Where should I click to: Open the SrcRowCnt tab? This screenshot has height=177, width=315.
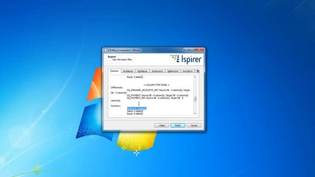[157, 71]
